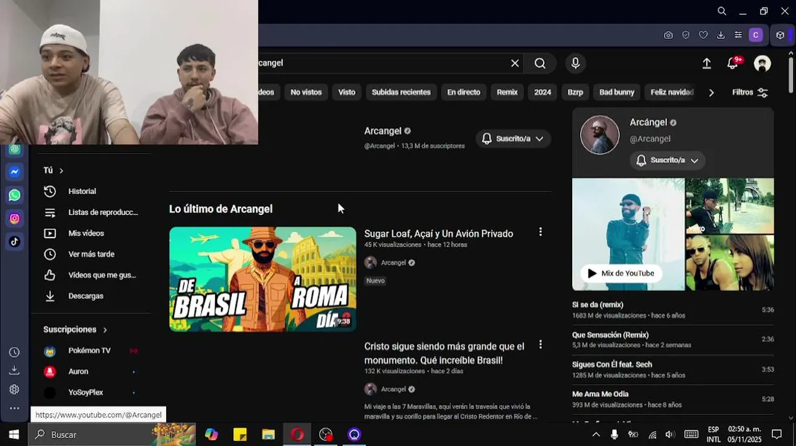Open YouTube upload create icon
This screenshot has height=446, width=796.
tap(707, 63)
